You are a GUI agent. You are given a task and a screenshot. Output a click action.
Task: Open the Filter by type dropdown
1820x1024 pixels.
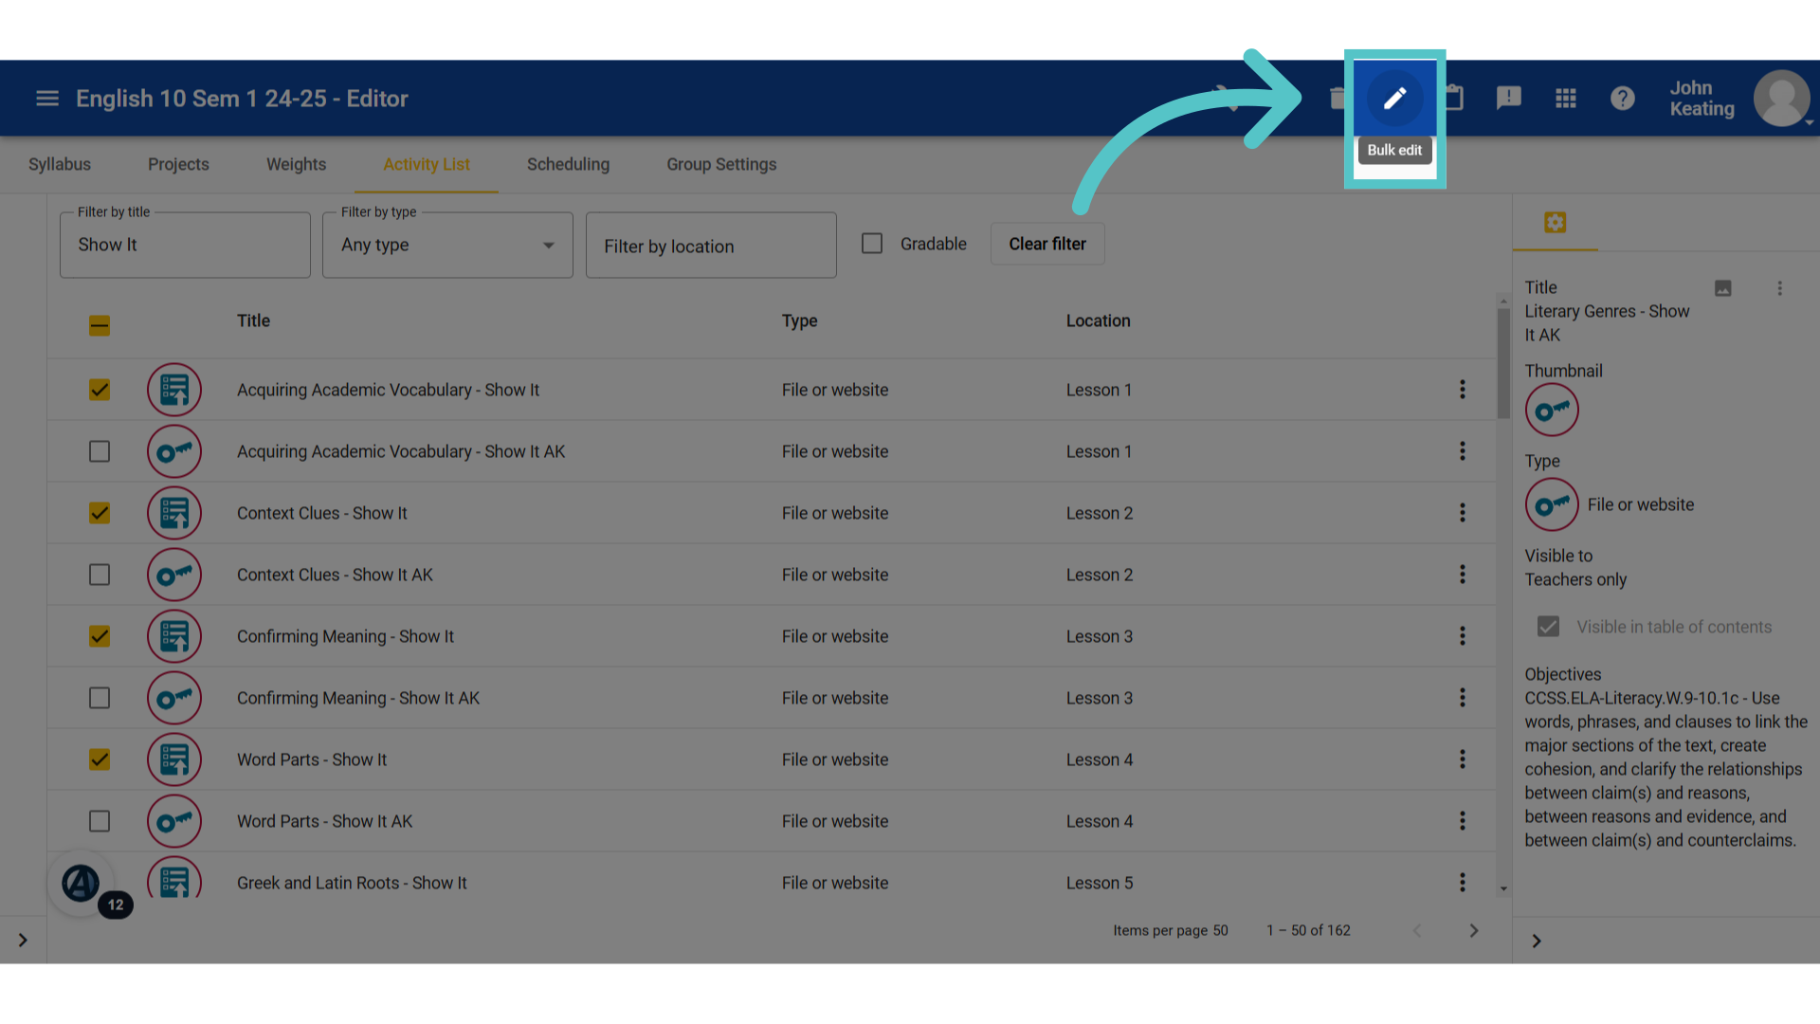click(447, 245)
